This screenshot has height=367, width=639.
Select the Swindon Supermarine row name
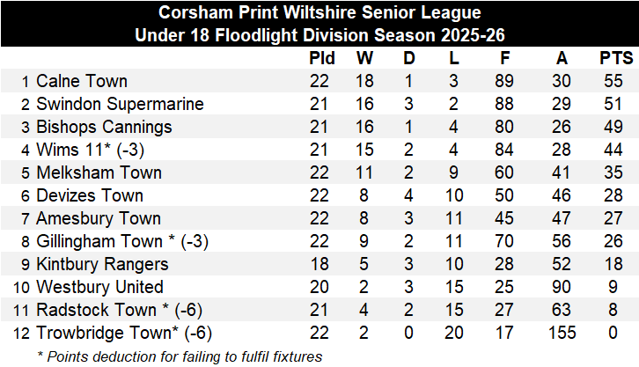[x=120, y=104]
